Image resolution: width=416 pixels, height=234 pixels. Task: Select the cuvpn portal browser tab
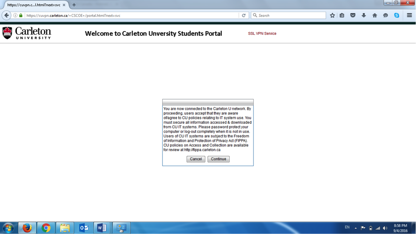pos(33,5)
